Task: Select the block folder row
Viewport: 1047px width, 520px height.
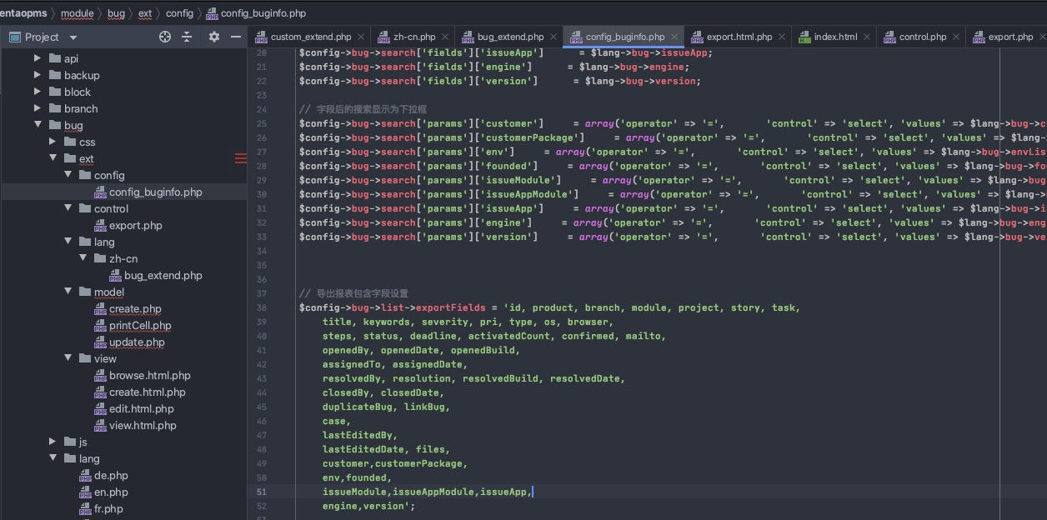Action: (x=123, y=92)
